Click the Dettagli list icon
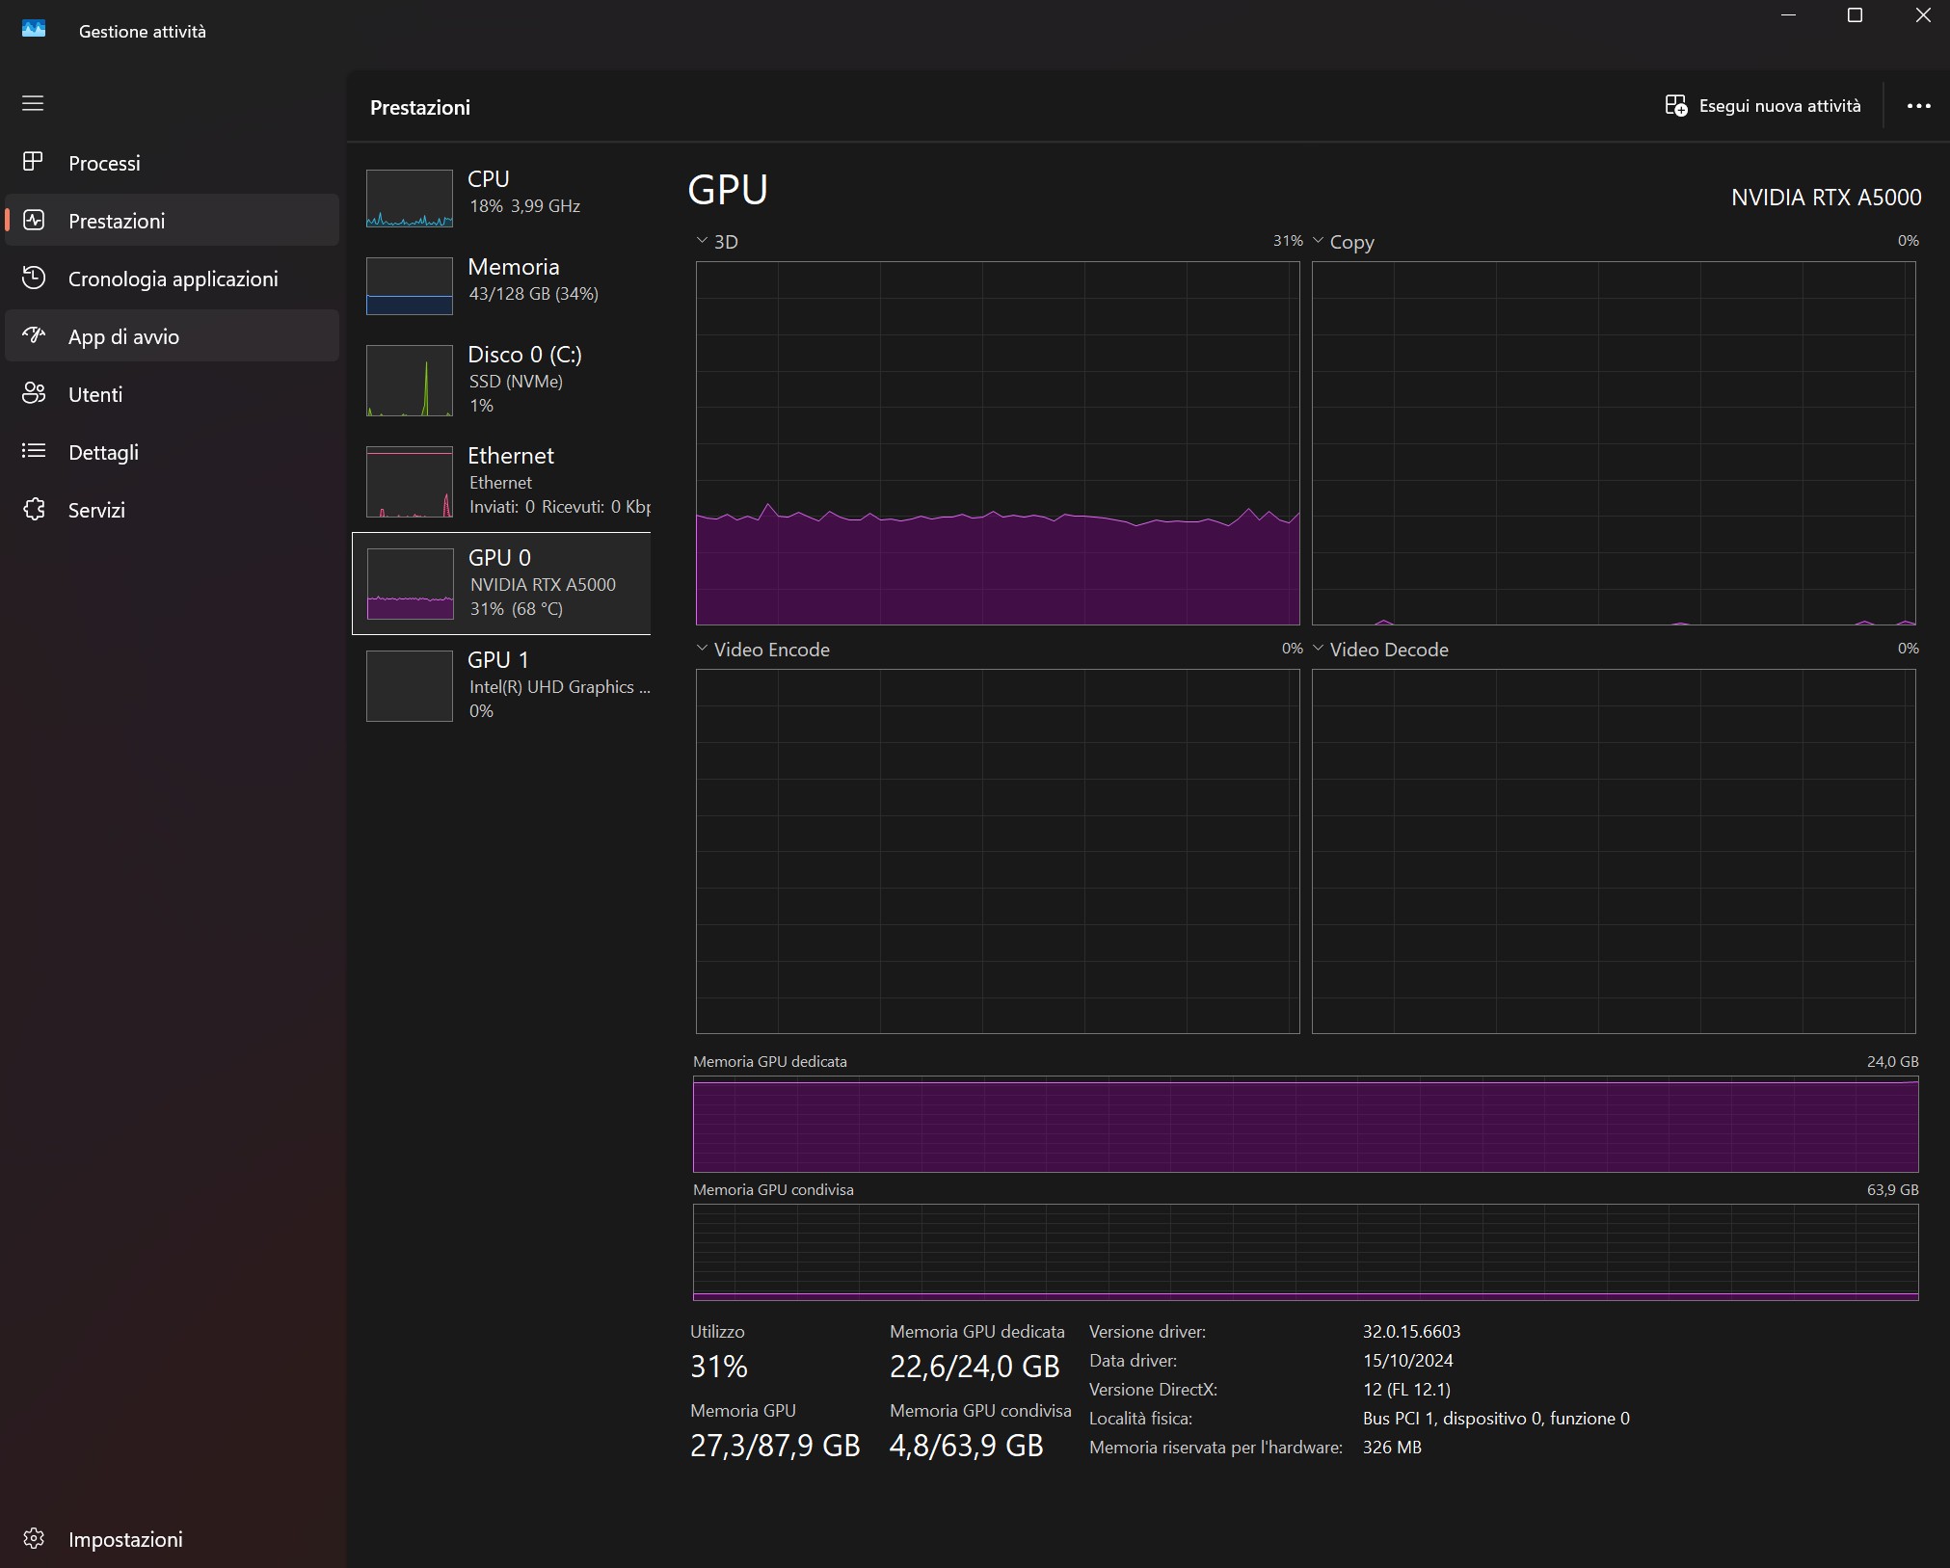 (34, 451)
